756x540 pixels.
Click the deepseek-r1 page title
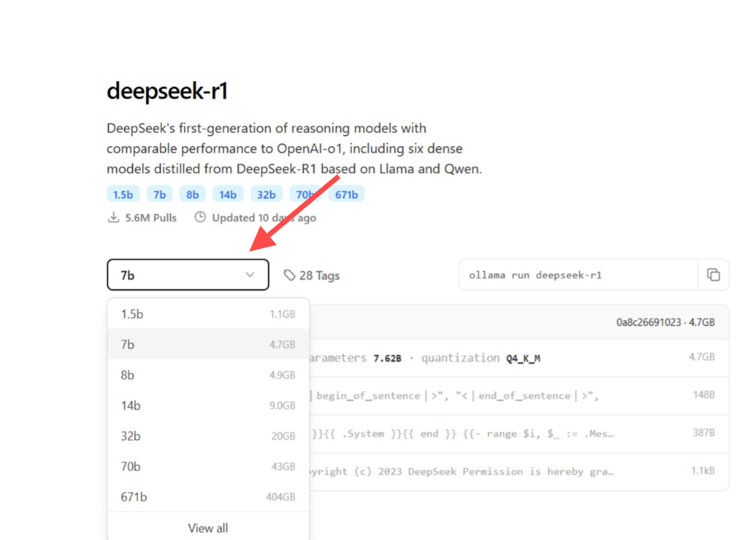(x=167, y=91)
